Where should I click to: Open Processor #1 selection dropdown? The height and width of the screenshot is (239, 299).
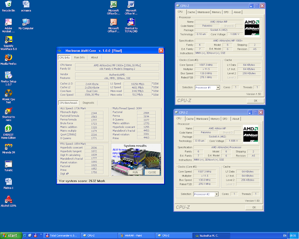218,87
